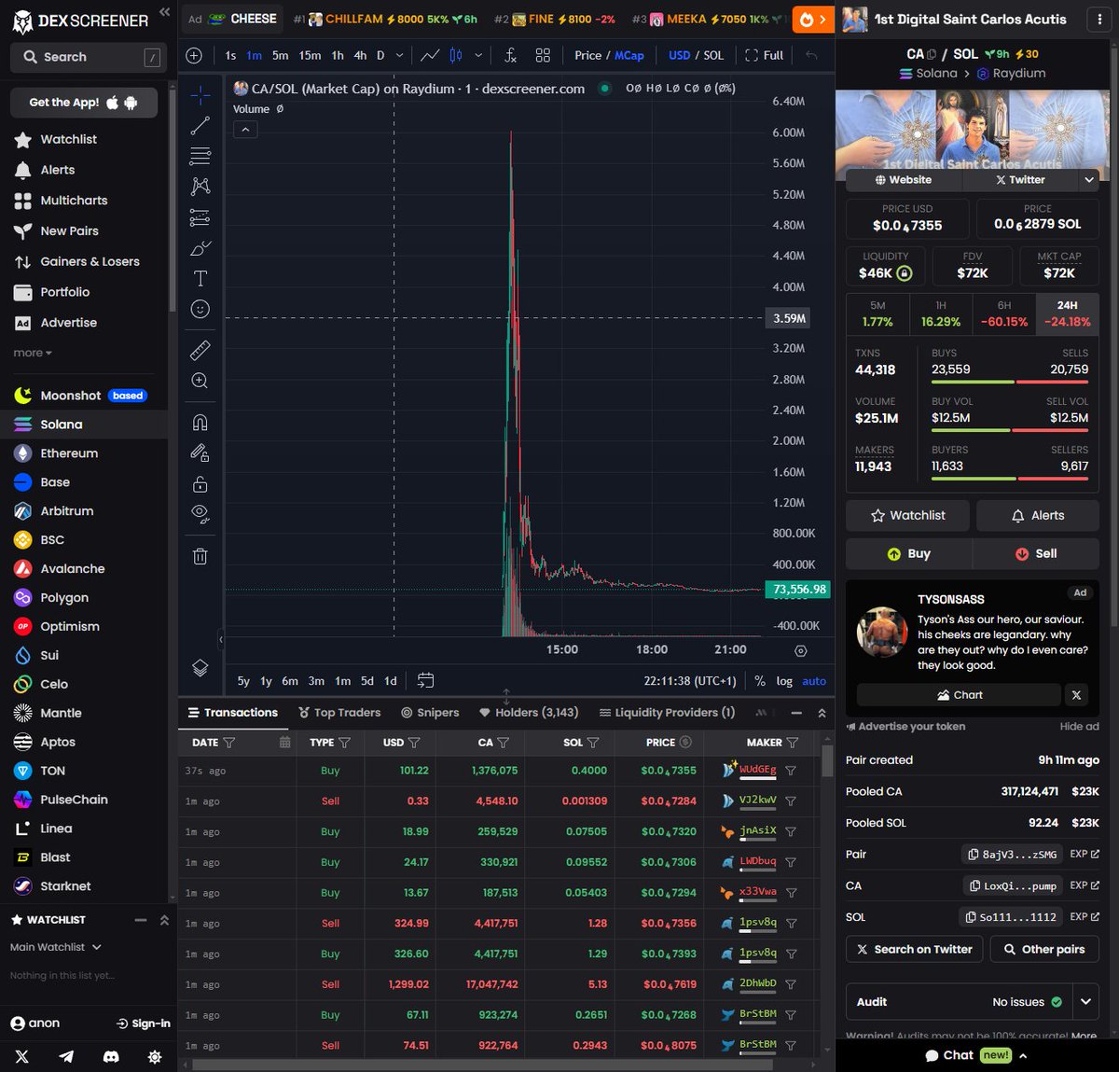Filter transactions by TYPE column

tap(344, 743)
